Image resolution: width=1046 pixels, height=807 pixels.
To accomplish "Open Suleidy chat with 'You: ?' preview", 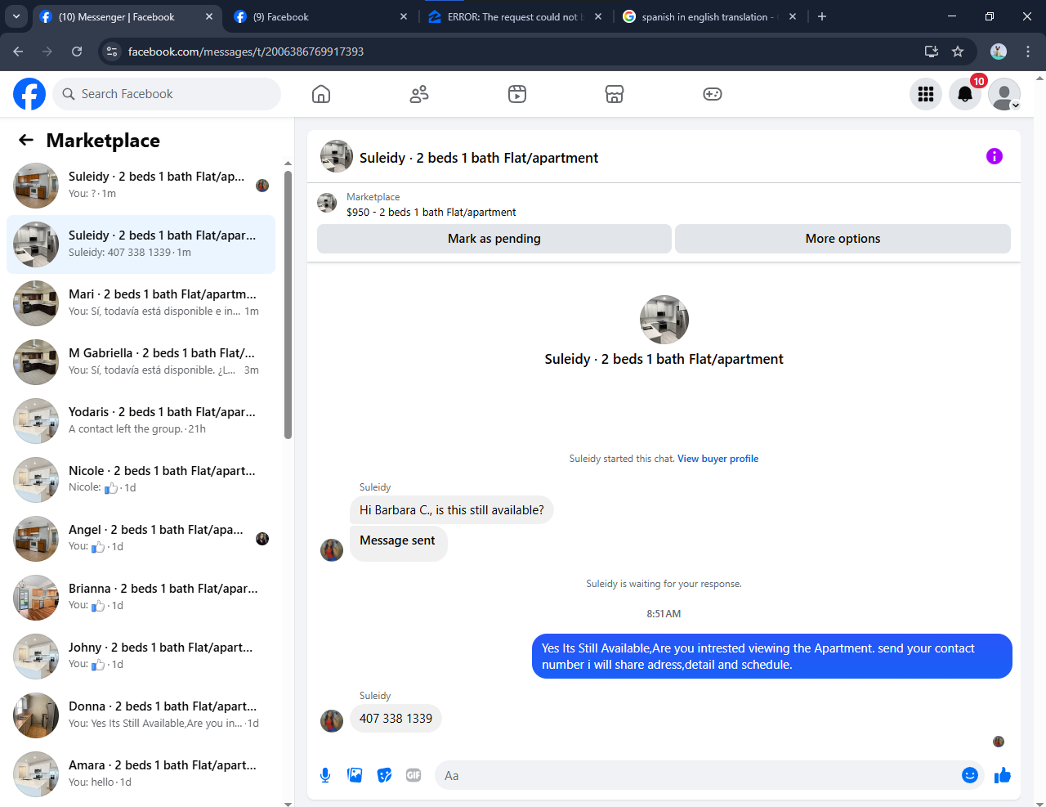I will tap(141, 186).
